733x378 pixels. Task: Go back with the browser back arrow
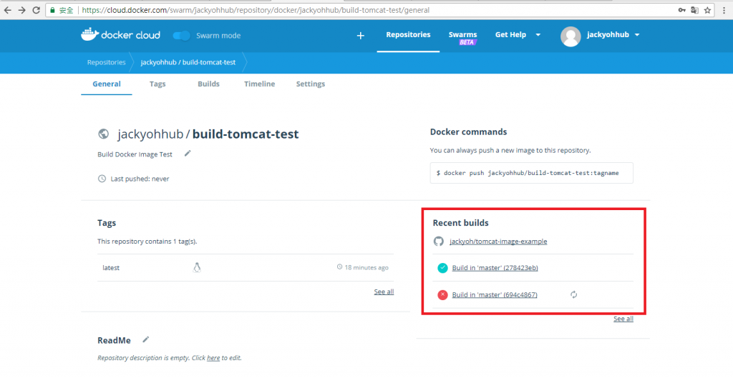(8, 10)
